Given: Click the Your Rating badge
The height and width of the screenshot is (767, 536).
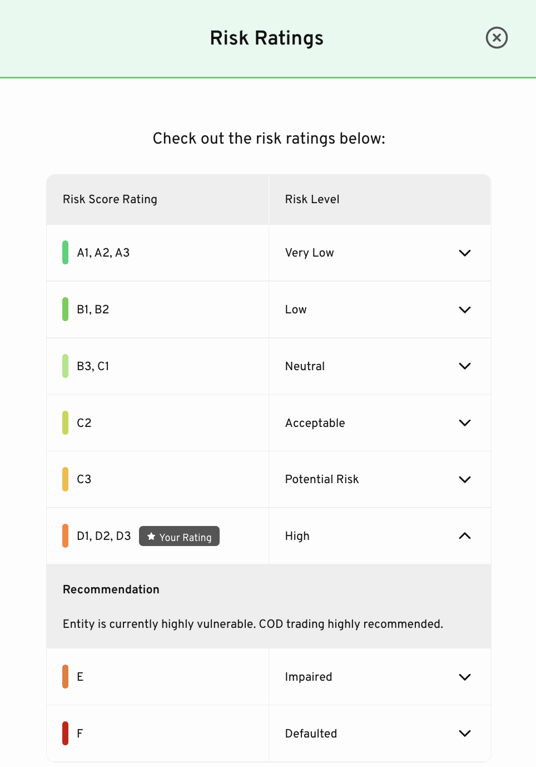Looking at the screenshot, I should tap(179, 536).
